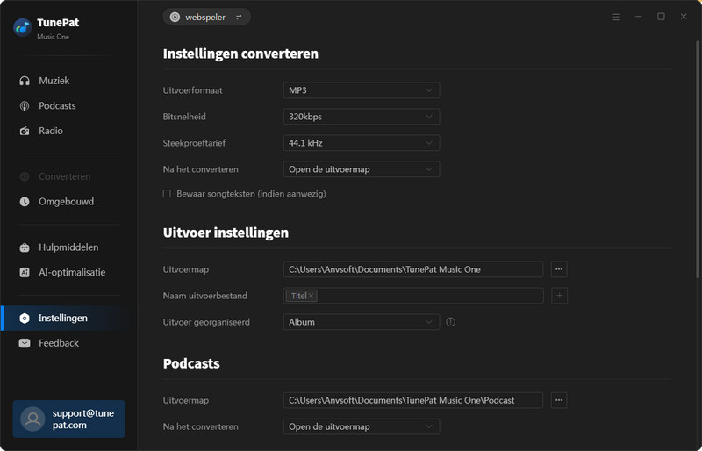Viewport: 702px width, 451px height.
Task: Open the Omgebouwd history section
Action: coord(67,202)
